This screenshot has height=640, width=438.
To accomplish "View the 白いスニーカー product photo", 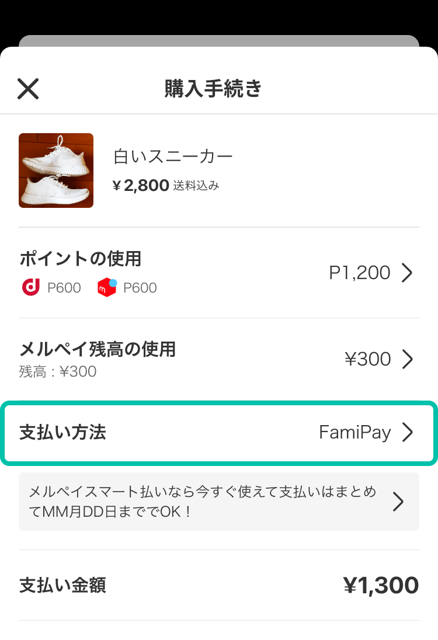I will (55, 170).
